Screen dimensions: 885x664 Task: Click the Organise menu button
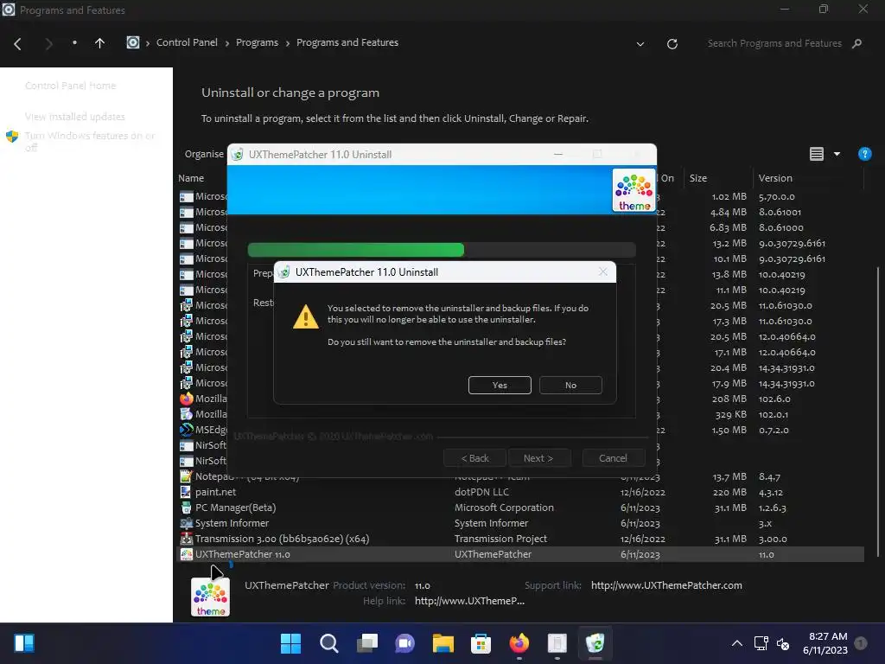[x=204, y=154]
